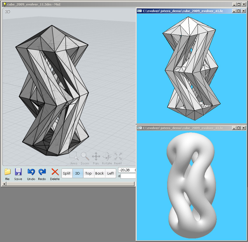Switch to Top view

pyautogui.click(x=88, y=174)
